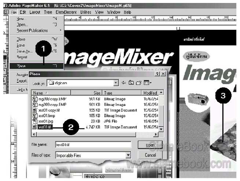Sort files by Type column header
Screen dimensions: 240x181
pos(122,93)
